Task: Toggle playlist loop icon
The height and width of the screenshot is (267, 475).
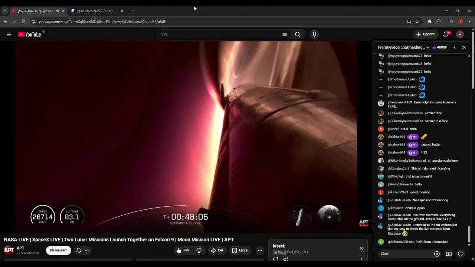Action: 276,259
